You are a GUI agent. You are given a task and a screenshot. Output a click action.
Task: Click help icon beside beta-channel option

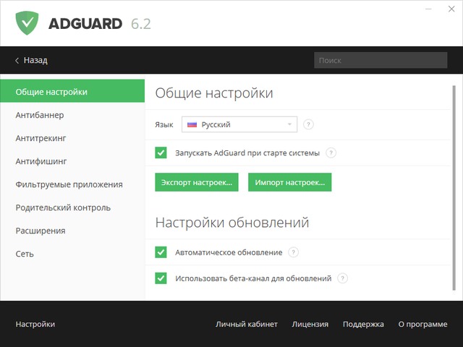342,278
